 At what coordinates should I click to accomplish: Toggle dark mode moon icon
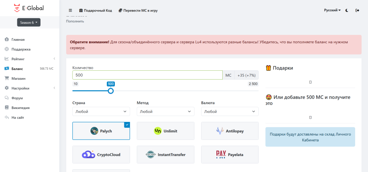(347, 10)
